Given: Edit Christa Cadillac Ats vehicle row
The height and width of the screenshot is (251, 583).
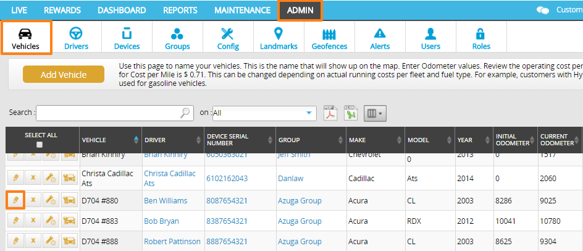Looking at the screenshot, I should click(x=15, y=178).
